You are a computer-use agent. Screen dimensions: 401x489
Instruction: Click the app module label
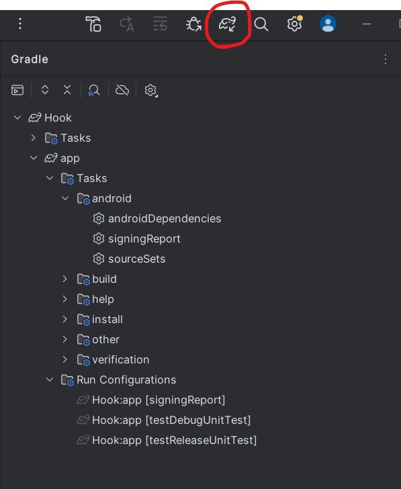click(x=70, y=159)
